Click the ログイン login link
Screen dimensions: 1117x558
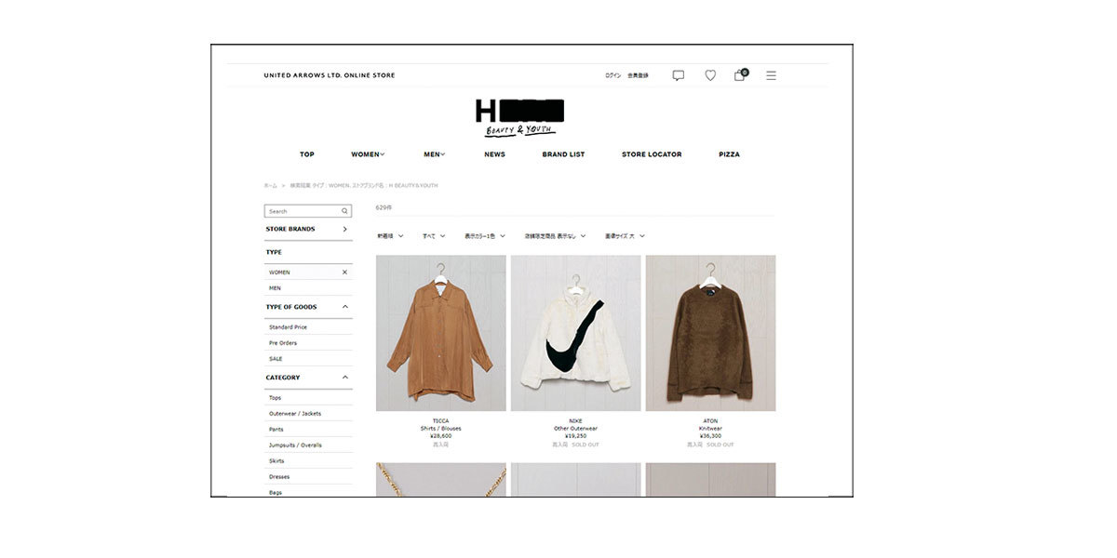[x=612, y=75]
